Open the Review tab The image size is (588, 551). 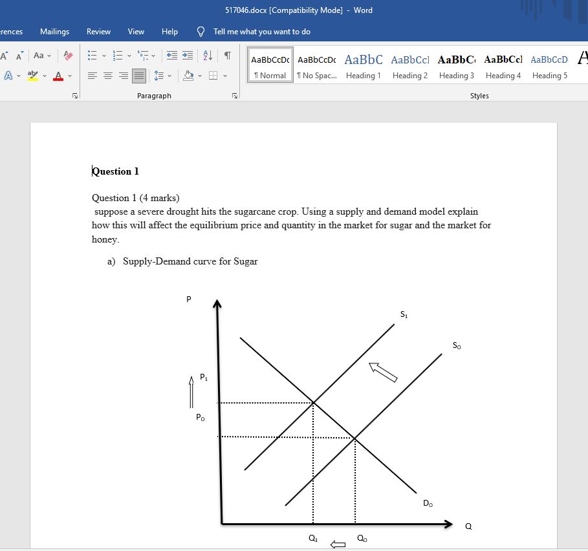click(x=98, y=32)
